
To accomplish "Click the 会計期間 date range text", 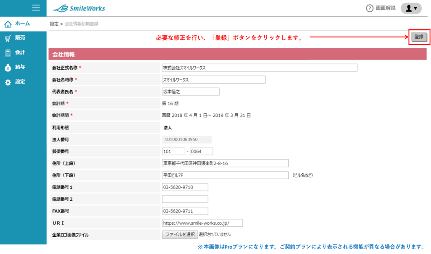I will tap(206, 115).
